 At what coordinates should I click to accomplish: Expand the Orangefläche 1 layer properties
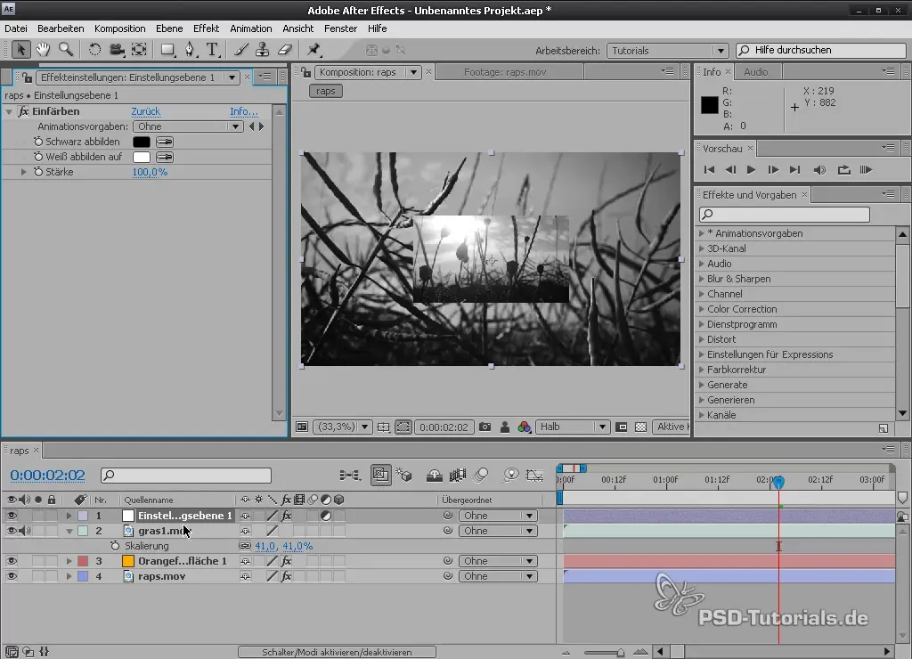[69, 561]
